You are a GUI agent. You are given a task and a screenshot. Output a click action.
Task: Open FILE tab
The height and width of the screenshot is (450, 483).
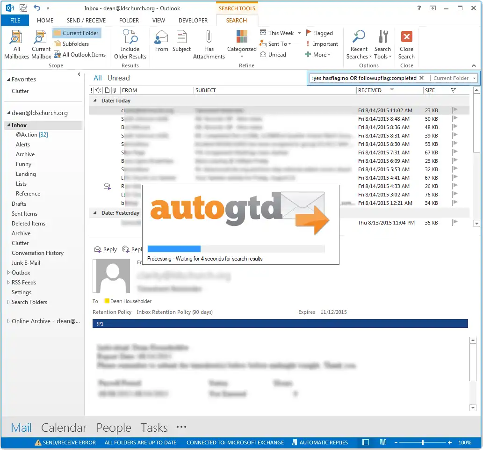15,20
